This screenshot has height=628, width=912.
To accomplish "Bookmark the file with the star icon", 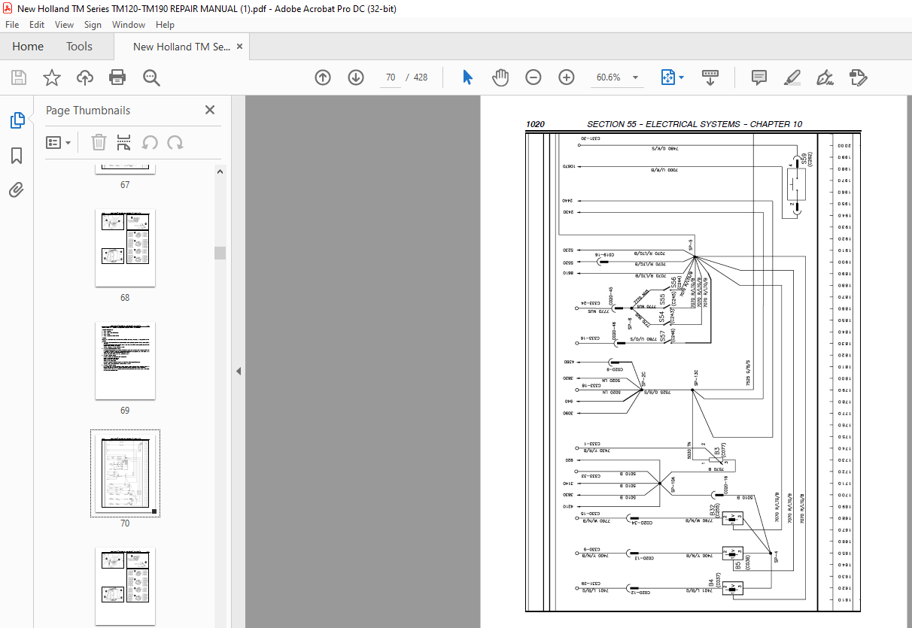I will pos(51,77).
